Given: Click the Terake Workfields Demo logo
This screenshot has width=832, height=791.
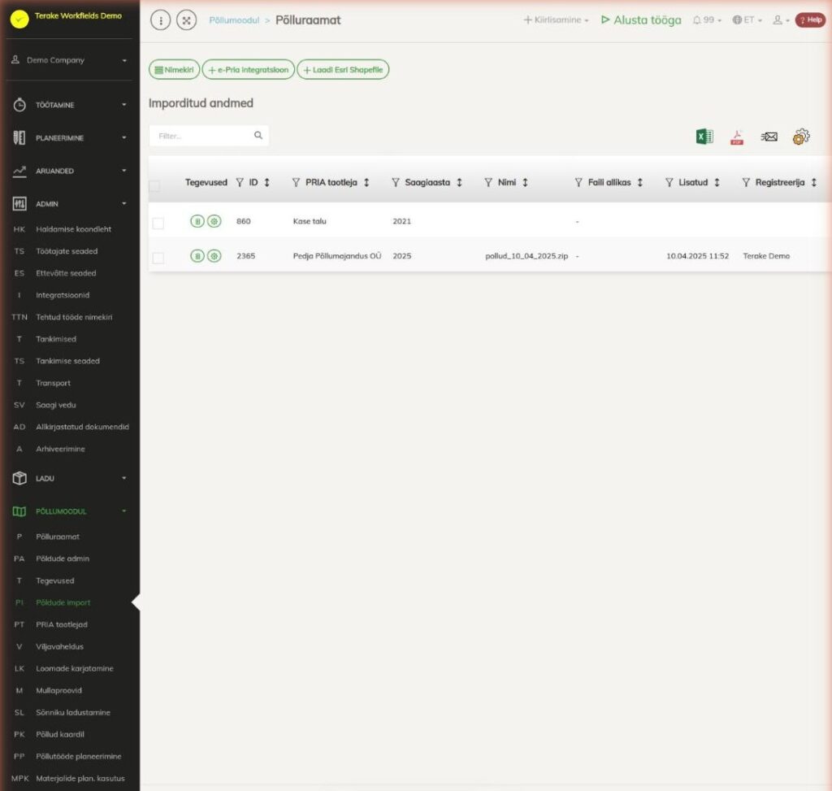Looking at the screenshot, I should click(19, 19).
